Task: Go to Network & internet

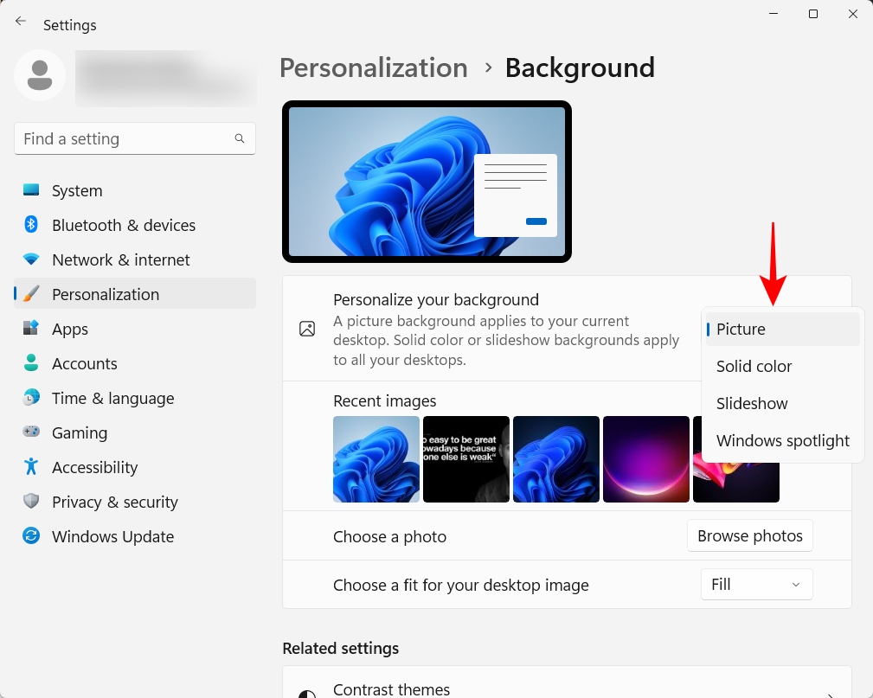Action: point(135,259)
